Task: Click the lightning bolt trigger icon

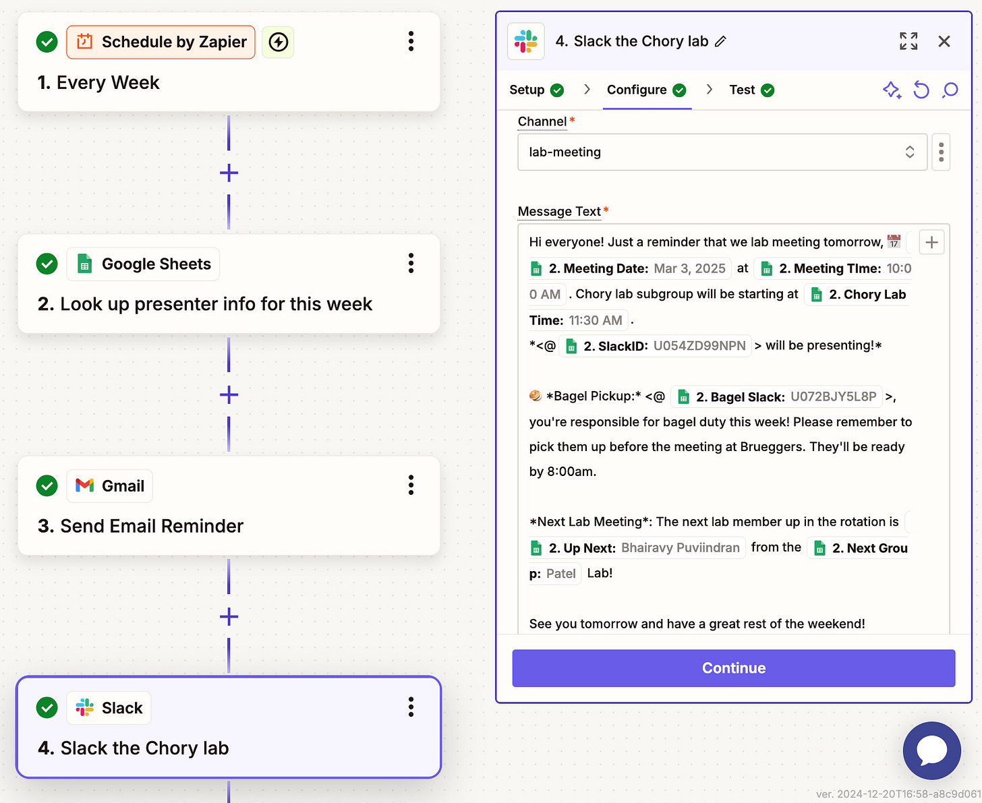Action: [x=278, y=42]
